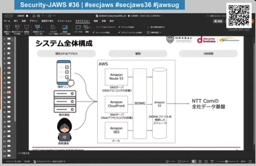The height and width of the screenshot is (166, 256).
Task: Toggle keep slides updated checkbox
Action: click(94, 27)
